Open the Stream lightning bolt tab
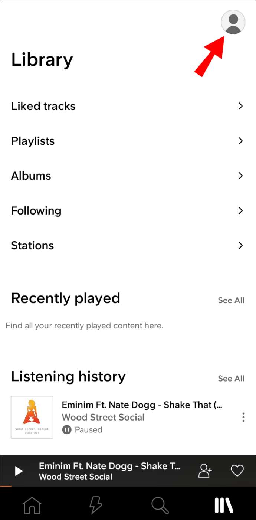This screenshot has height=520, width=256. pos(95,505)
